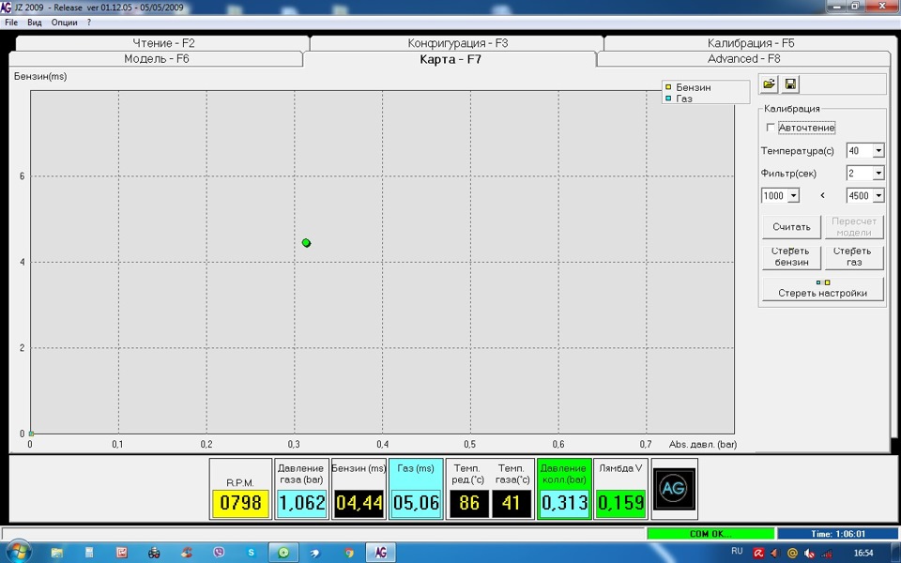This screenshot has height=563, width=901.
Task: Click the Темп. ред. value 86
Action: (x=469, y=503)
